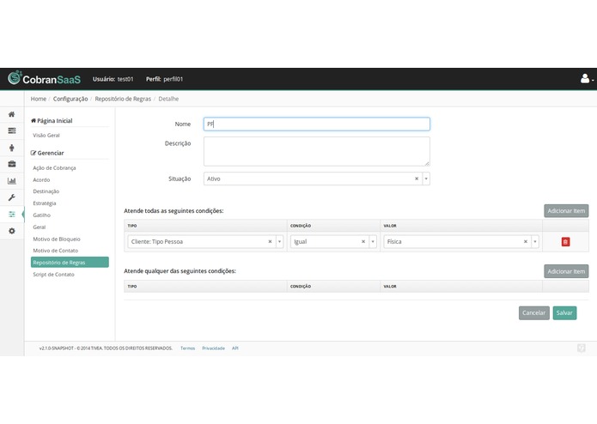Open the sliders configuration icon in left rail

tap(12, 214)
